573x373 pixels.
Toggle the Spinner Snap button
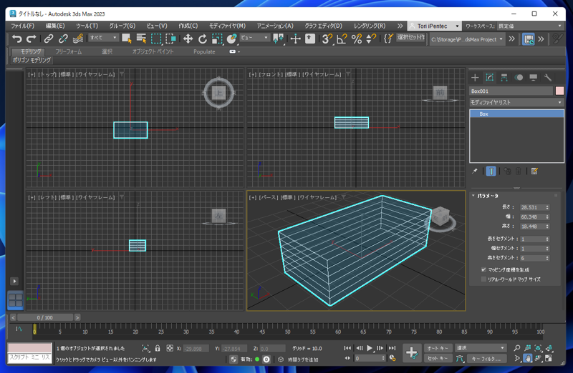(371, 39)
